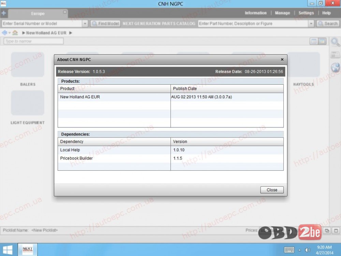Focus the part number or description search field

[253, 24]
